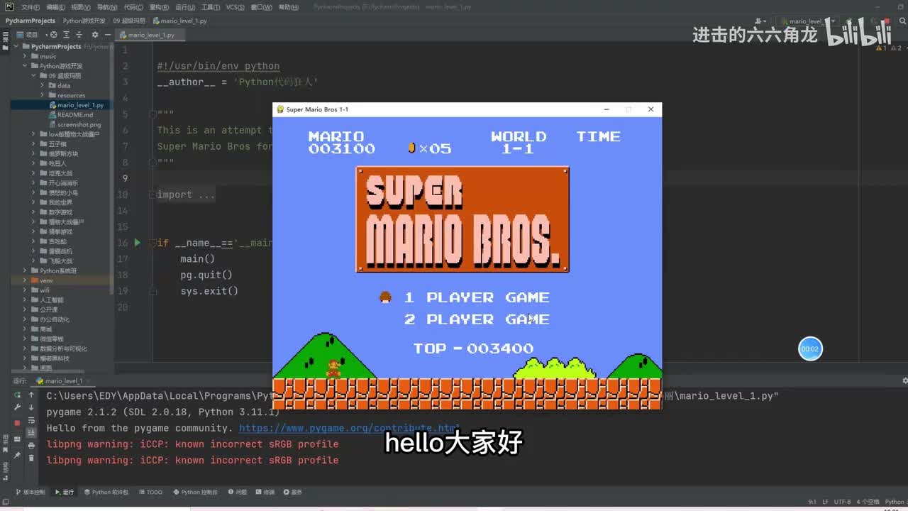Open the 运行 tool window button in bottom bar
The height and width of the screenshot is (511, 908).
(x=65, y=492)
